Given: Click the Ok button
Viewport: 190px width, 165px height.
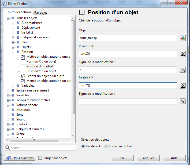Looking at the screenshot, I should click(x=122, y=158).
